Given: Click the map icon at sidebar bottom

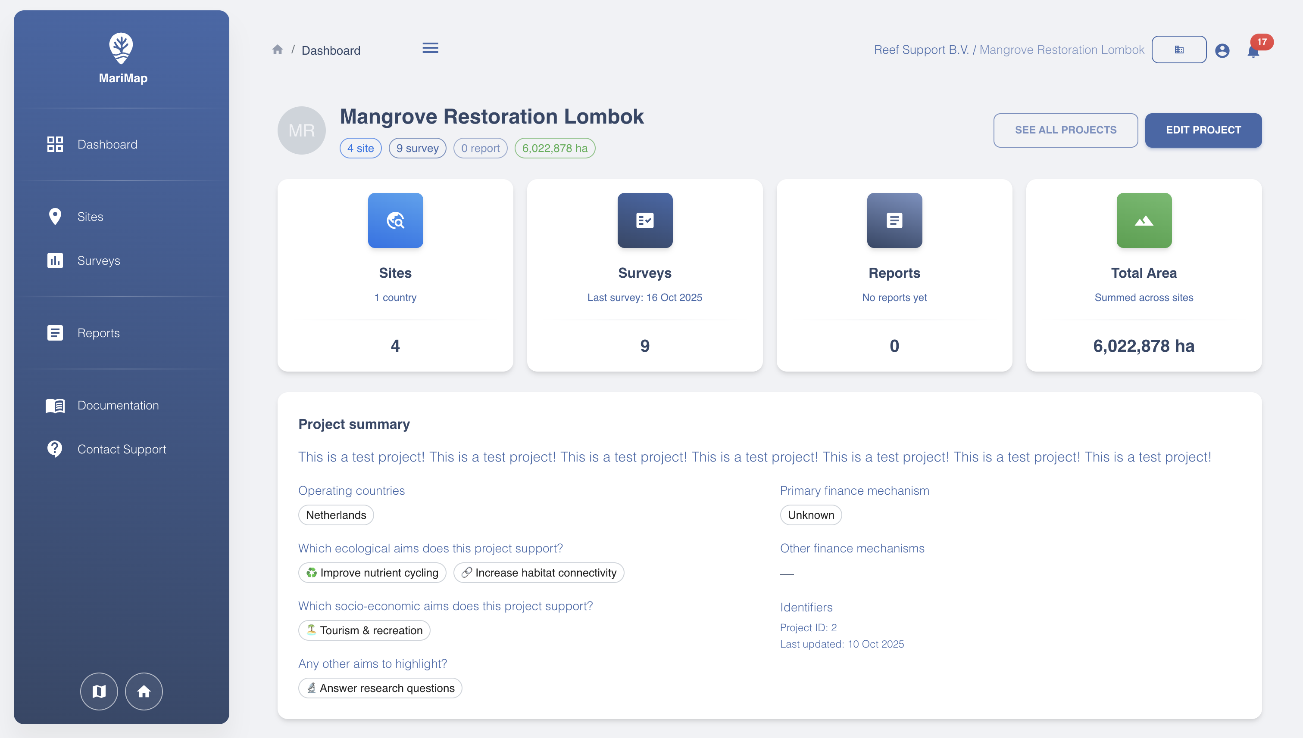Looking at the screenshot, I should (x=99, y=691).
